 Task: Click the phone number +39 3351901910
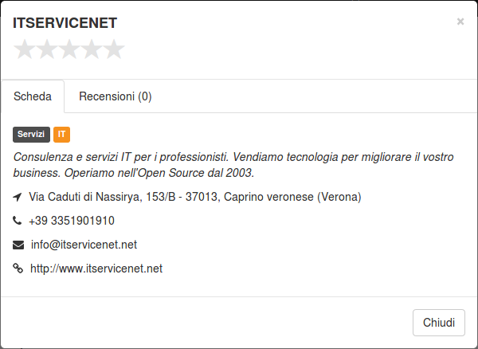pos(72,221)
